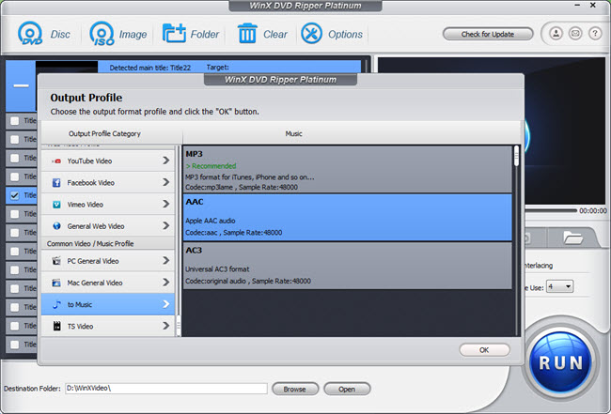The image size is (611, 414).
Task: Open the help question mark icon
Action: point(595,34)
